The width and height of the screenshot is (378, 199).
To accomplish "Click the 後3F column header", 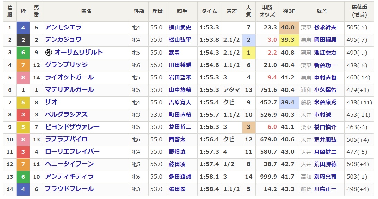I will click(x=288, y=11).
